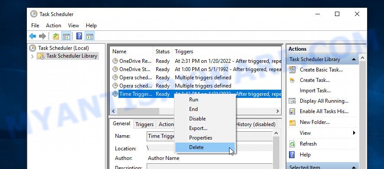Click the Back arrow toolbar icon
Viewport: 384px width, 169px height.
pos(33,36)
